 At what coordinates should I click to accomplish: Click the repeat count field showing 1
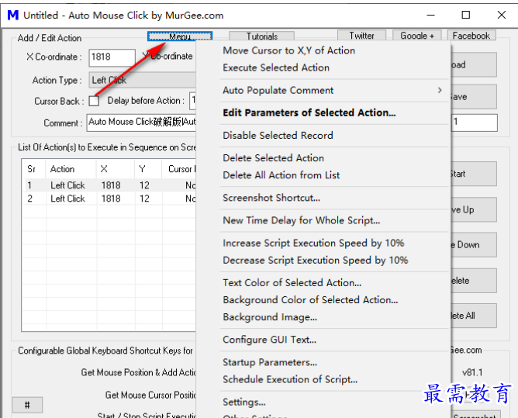coord(475,123)
